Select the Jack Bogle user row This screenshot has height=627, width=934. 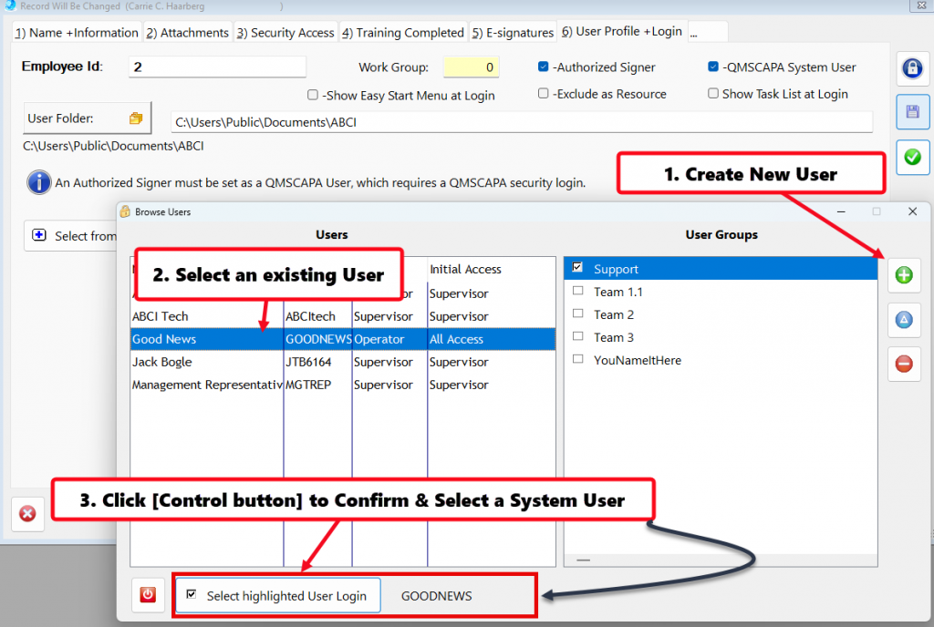[x=206, y=362]
